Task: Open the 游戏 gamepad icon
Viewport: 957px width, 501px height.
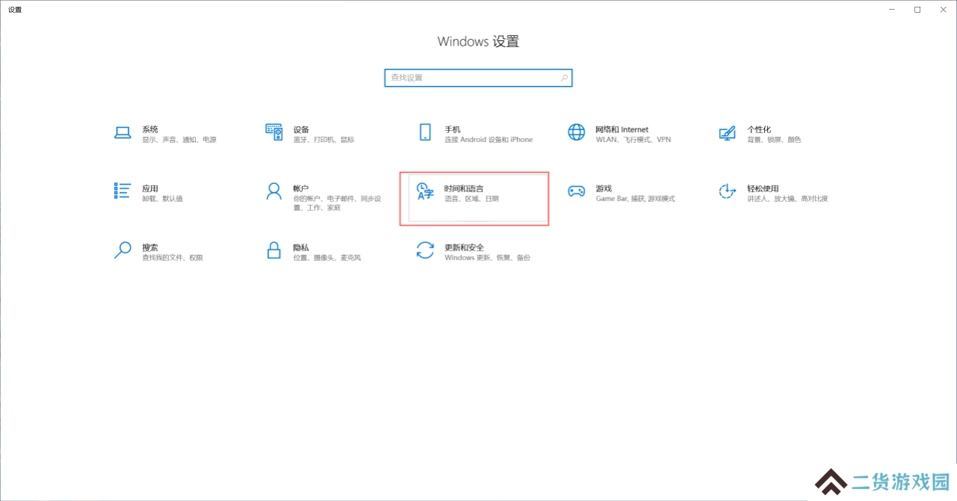Action: [x=576, y=191]
